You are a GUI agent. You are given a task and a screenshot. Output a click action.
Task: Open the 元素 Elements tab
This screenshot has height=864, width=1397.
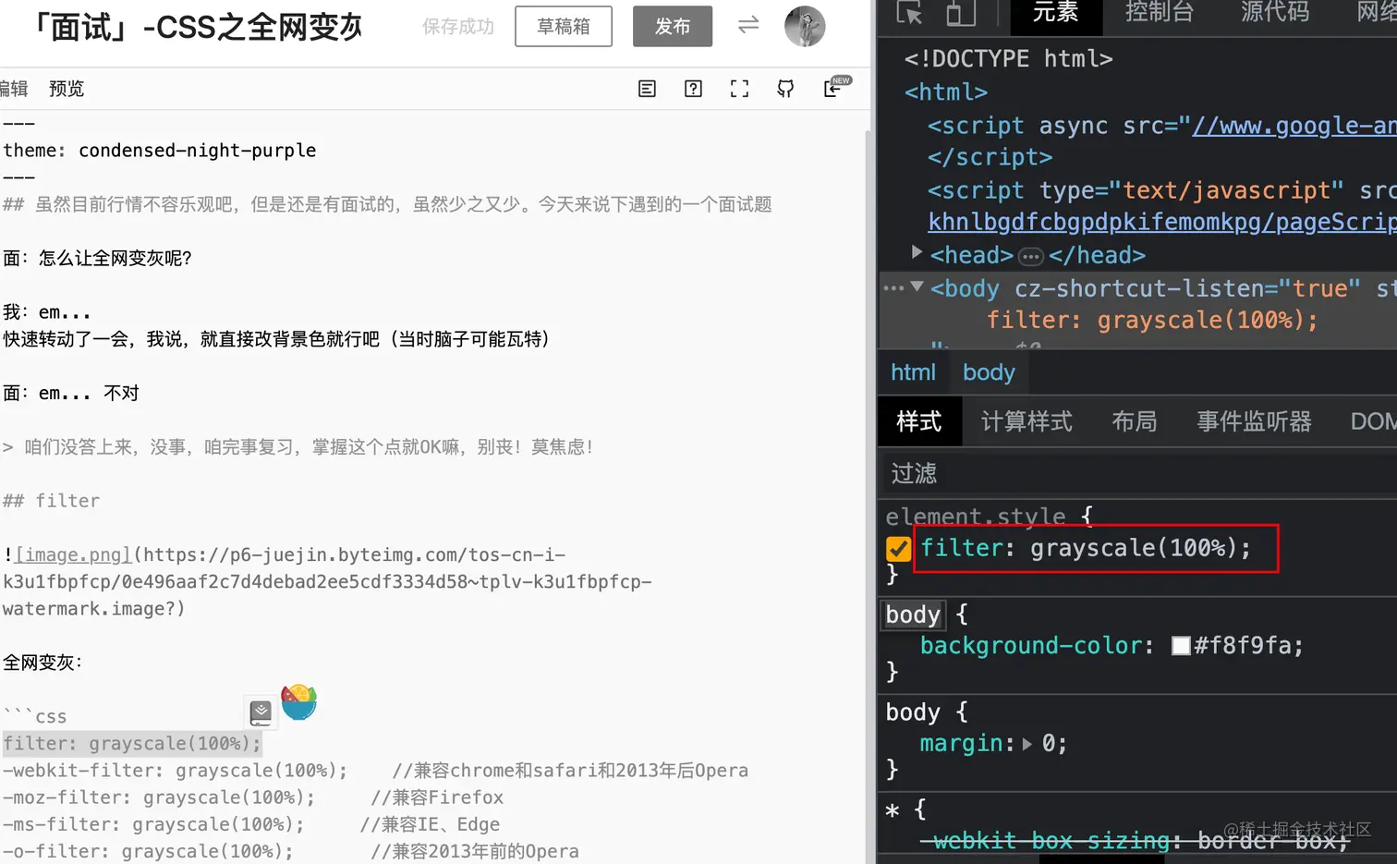pyautogui.click(x=1055, y=12)
